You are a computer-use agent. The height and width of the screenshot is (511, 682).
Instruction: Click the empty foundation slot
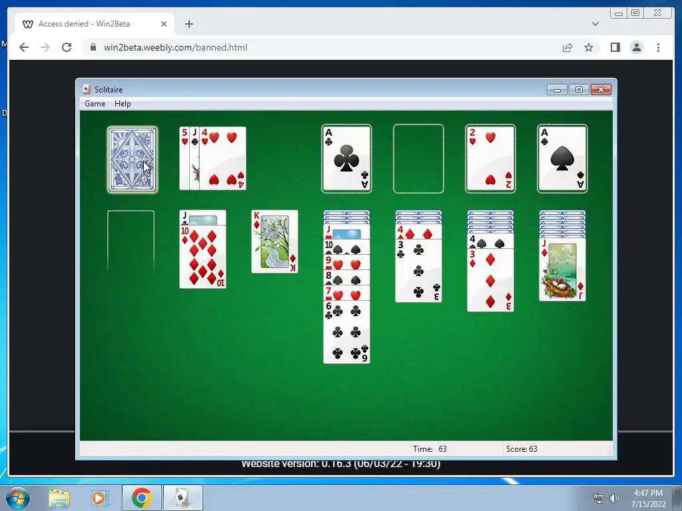pyautogui.click(x=418, y=158)
